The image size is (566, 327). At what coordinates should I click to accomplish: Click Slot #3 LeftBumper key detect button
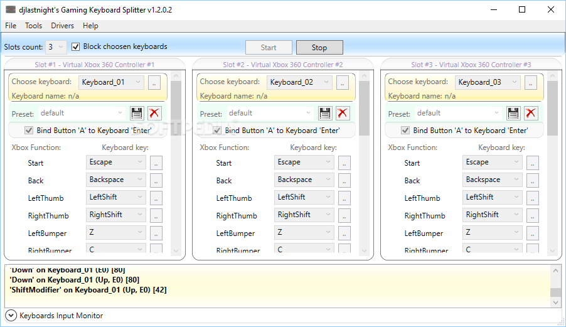[x=533, y=233]
